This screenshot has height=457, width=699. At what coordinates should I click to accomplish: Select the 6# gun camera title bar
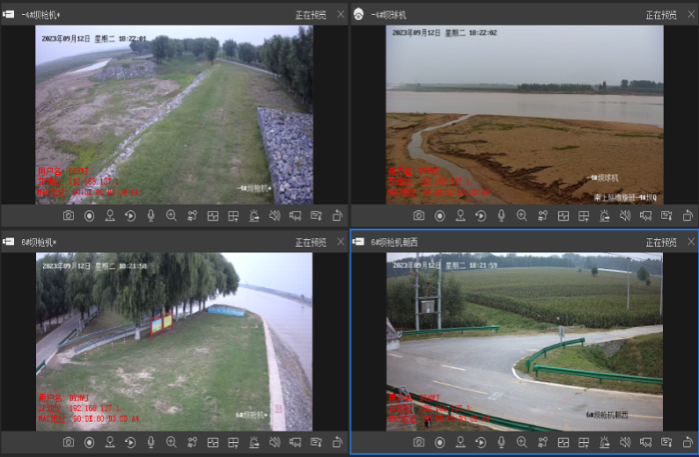(x=174, y=242)
